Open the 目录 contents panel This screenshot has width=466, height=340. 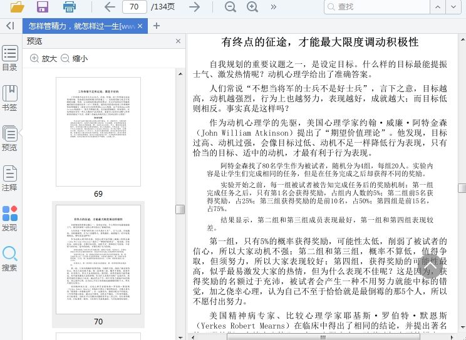(9, 58)
